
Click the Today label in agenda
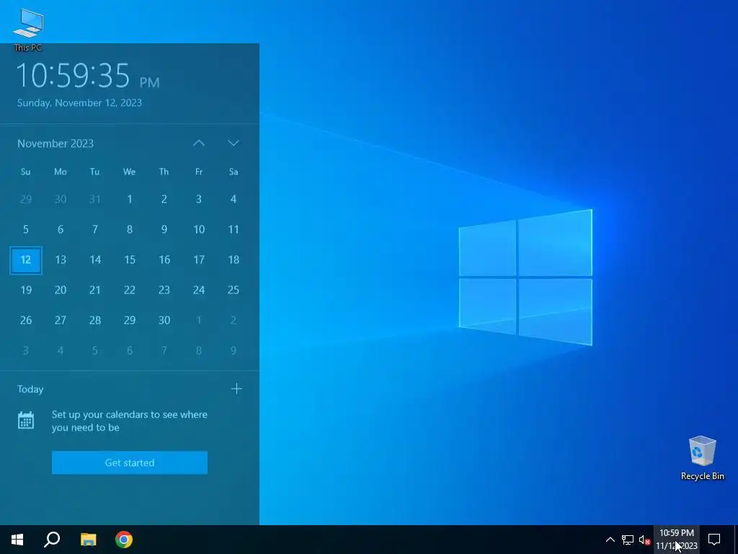point(30,389)
